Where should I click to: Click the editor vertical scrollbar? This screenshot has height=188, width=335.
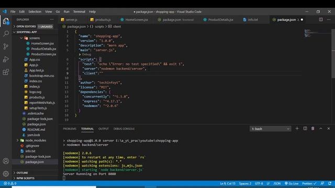333,53
